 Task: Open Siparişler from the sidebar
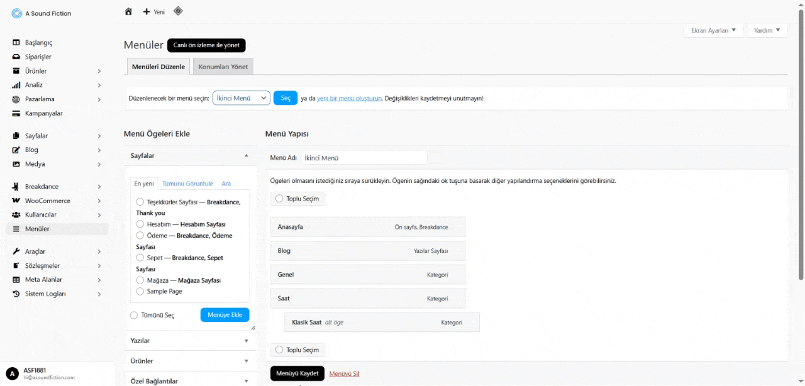tap(38, 57)
